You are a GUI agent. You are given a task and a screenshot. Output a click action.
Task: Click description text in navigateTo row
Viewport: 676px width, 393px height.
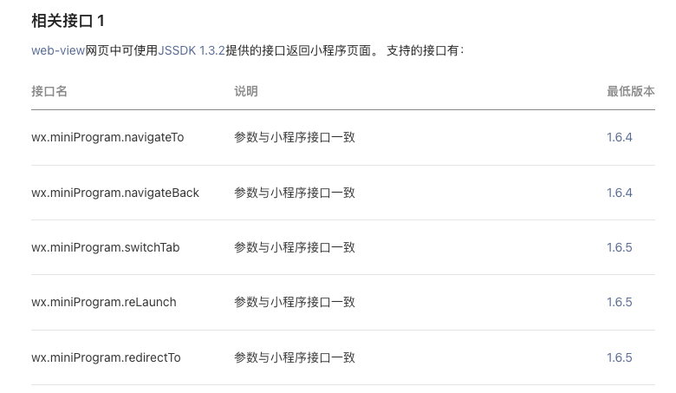click(294, 137)
